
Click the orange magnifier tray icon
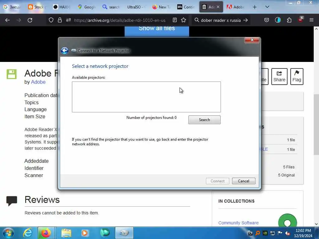pos(258,233)
